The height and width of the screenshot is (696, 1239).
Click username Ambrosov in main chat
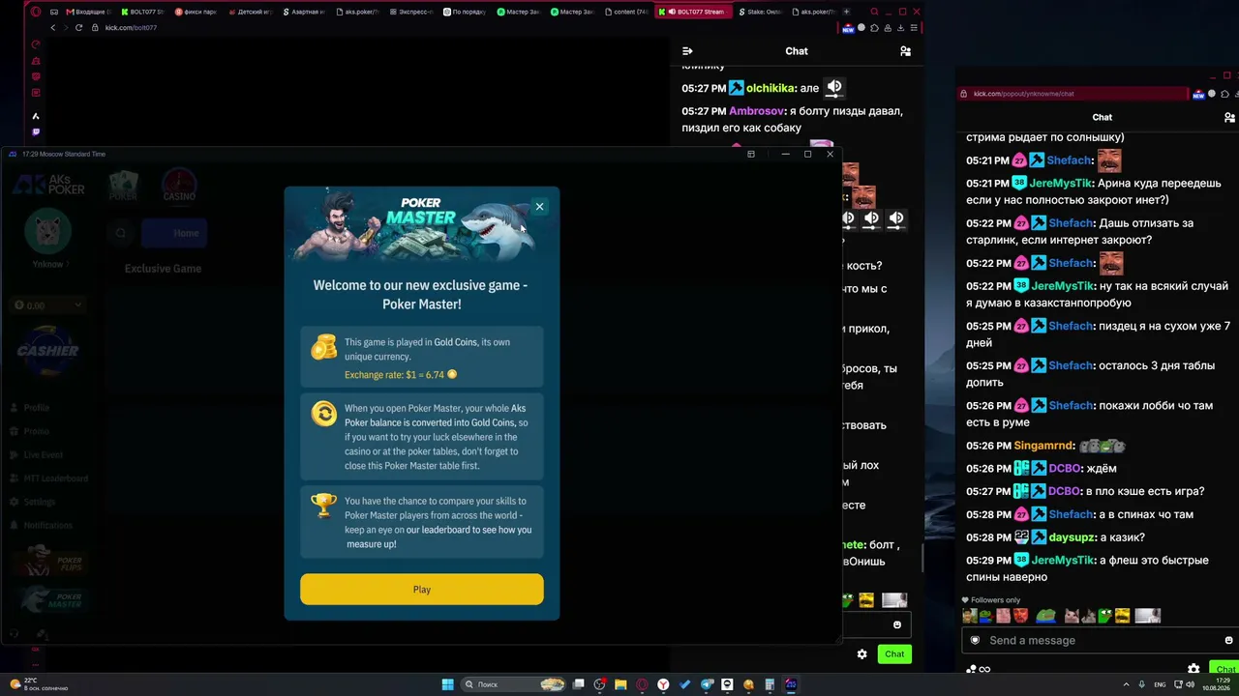[x=756, y=111]
